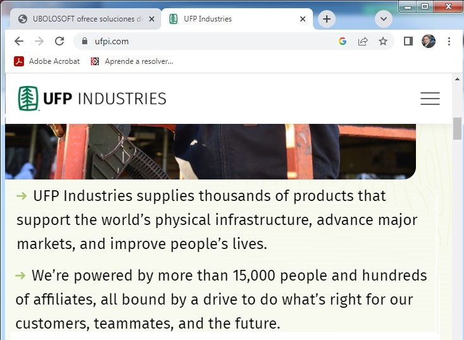
Task: Click the Google icon in address bar
Action: pyautogui.click(x=343, y=41)
